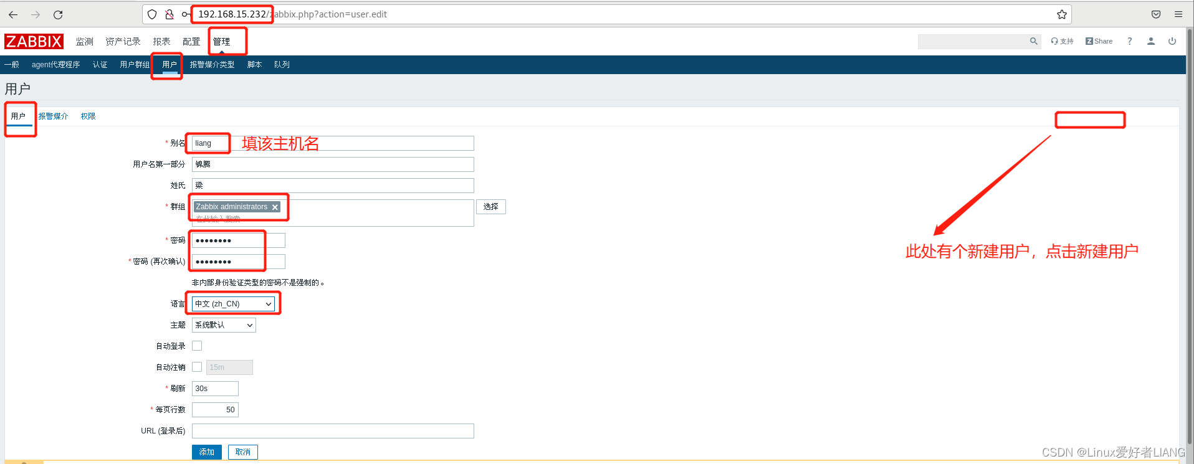
Task: Select the 报警媒介类型 submenu item
Action: 213,65
